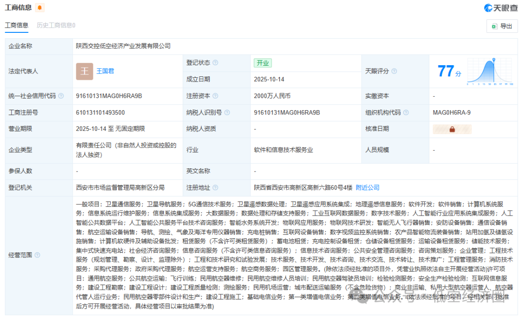Viewport: 522px width, 317px height.
Task: Click the help icon next to 登记状态
Action: point(215,63)
